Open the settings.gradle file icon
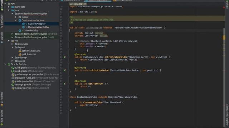 point(13,85)
